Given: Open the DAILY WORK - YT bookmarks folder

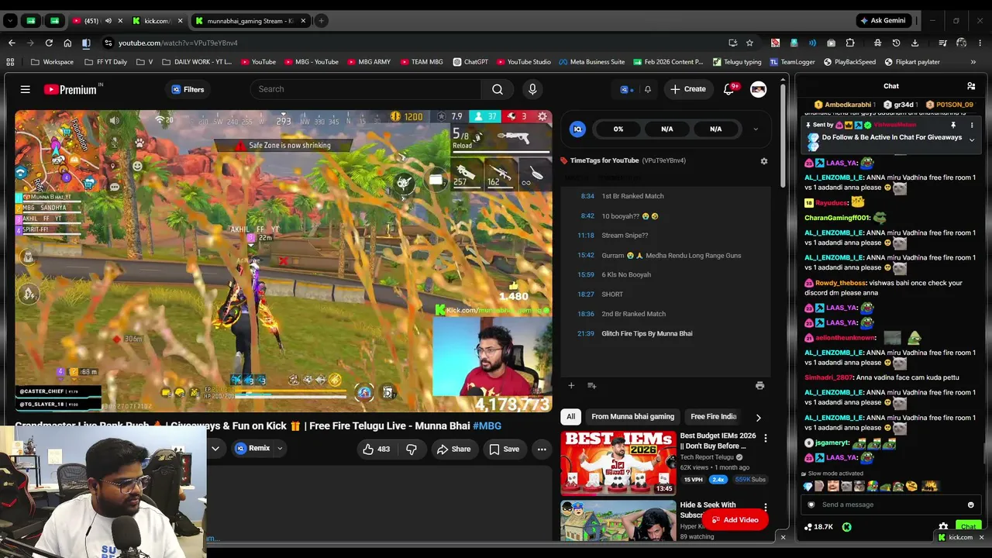Looking at the screenshot, I should tap(197, 62).
